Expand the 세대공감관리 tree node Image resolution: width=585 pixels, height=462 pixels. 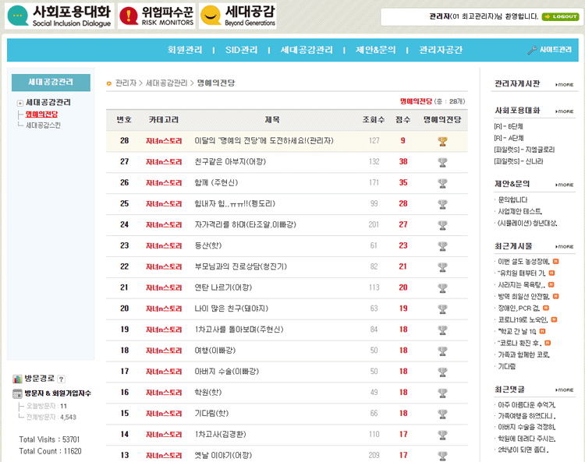(x=19, y=103)
